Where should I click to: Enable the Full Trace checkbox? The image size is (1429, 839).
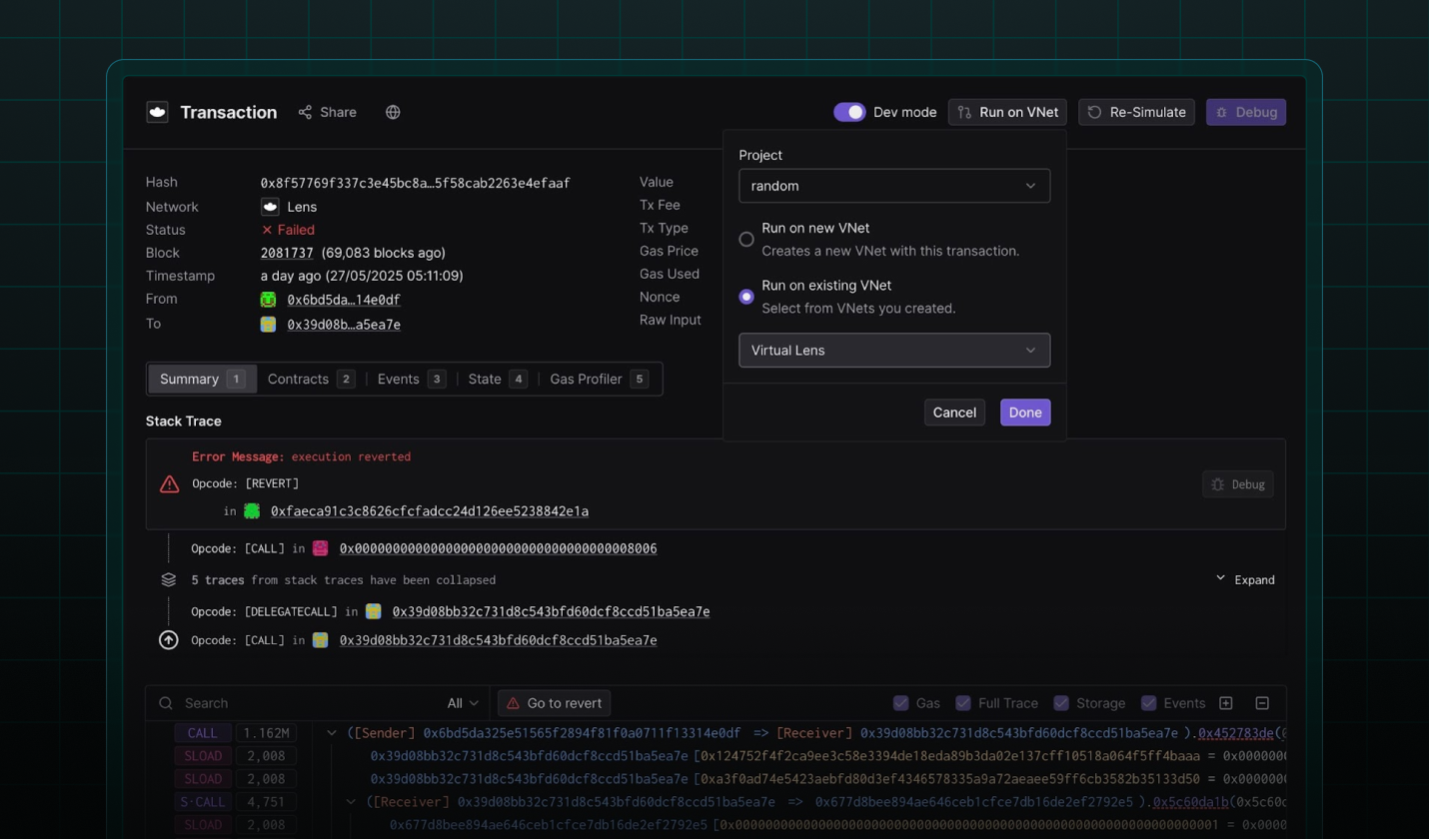pos(963,703)
